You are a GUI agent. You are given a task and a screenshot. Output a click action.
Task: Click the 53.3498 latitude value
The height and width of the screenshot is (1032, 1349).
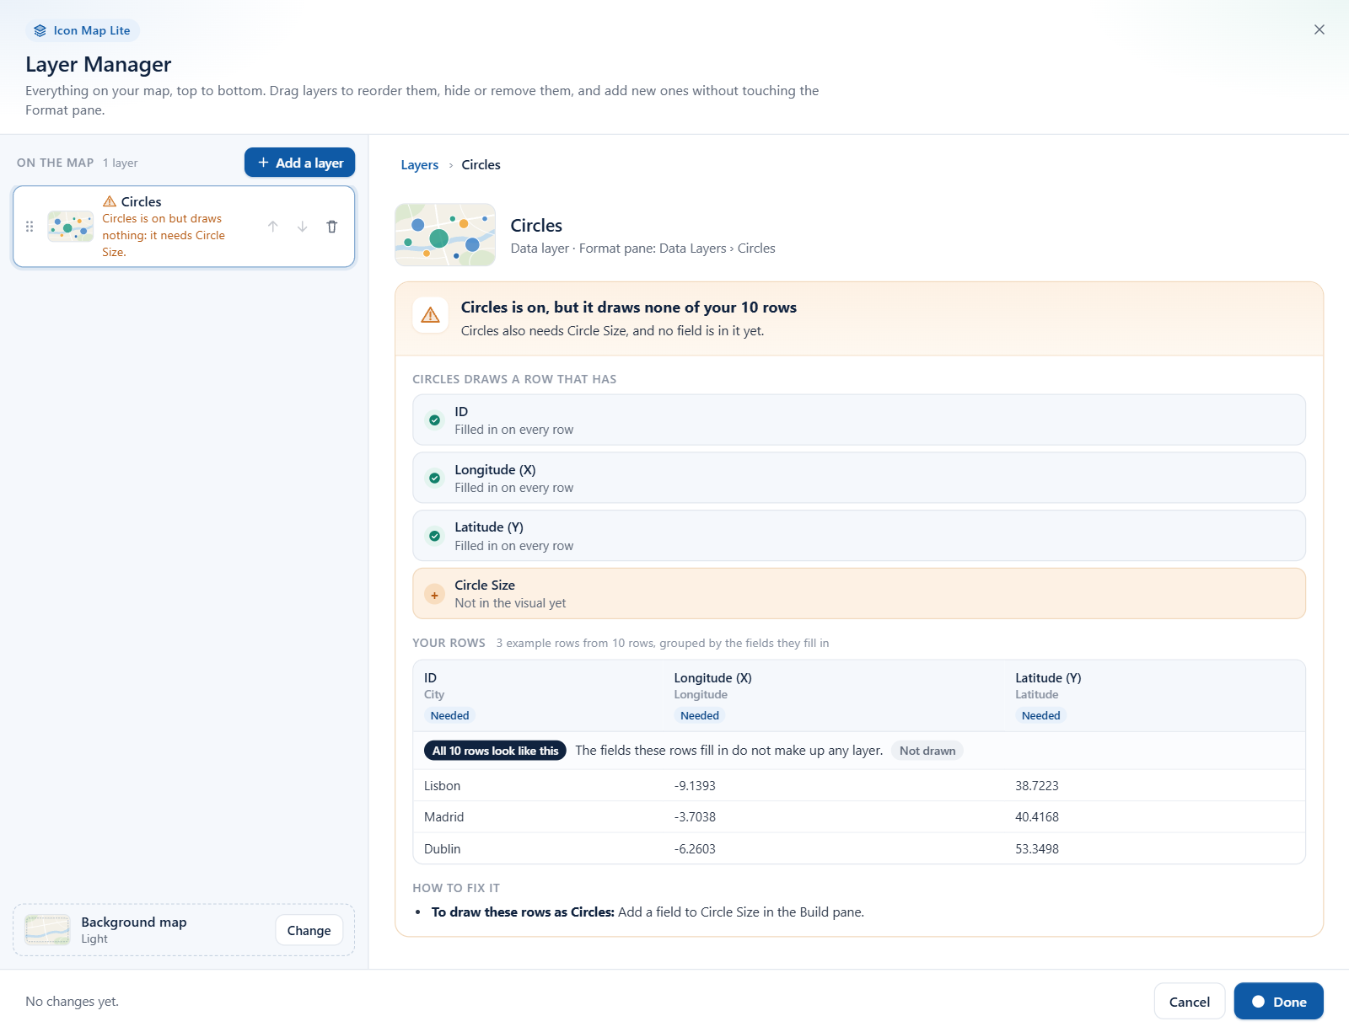(x=1037, y=849)
